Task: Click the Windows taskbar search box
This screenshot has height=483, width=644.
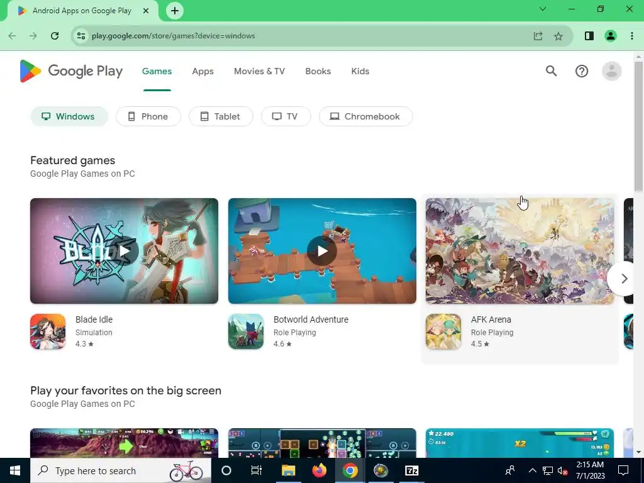Action: tap(121, 470)
